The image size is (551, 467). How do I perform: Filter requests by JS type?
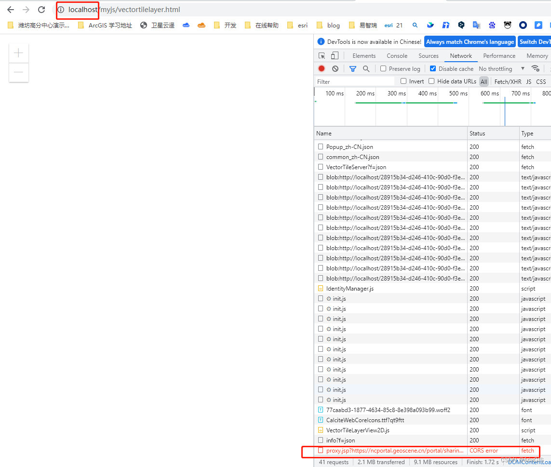pyautogui.click(x=528, y=81)
